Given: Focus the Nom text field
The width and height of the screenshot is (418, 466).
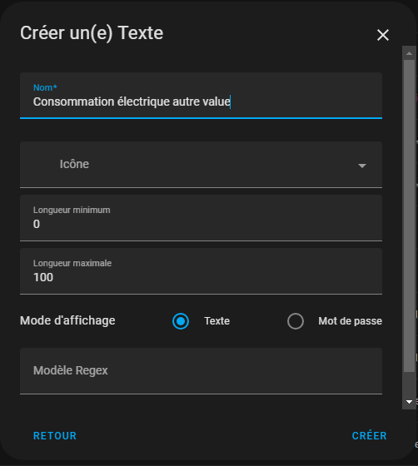Looking at the screenshot, I should [201, 96].
